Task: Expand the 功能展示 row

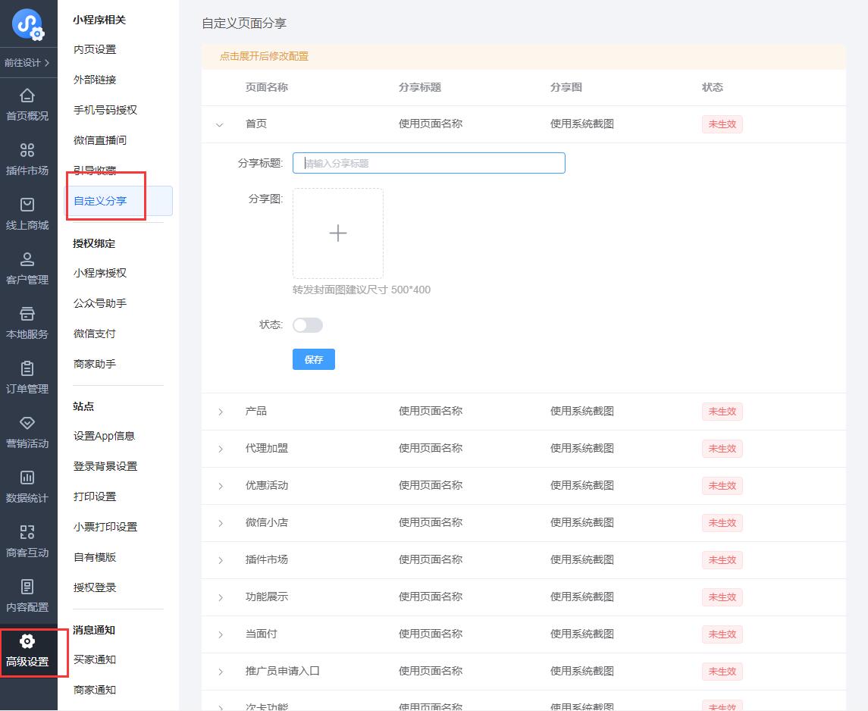Action: [221, 597]
